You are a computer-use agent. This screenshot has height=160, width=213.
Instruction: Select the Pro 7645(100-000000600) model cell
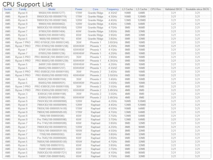52,138
